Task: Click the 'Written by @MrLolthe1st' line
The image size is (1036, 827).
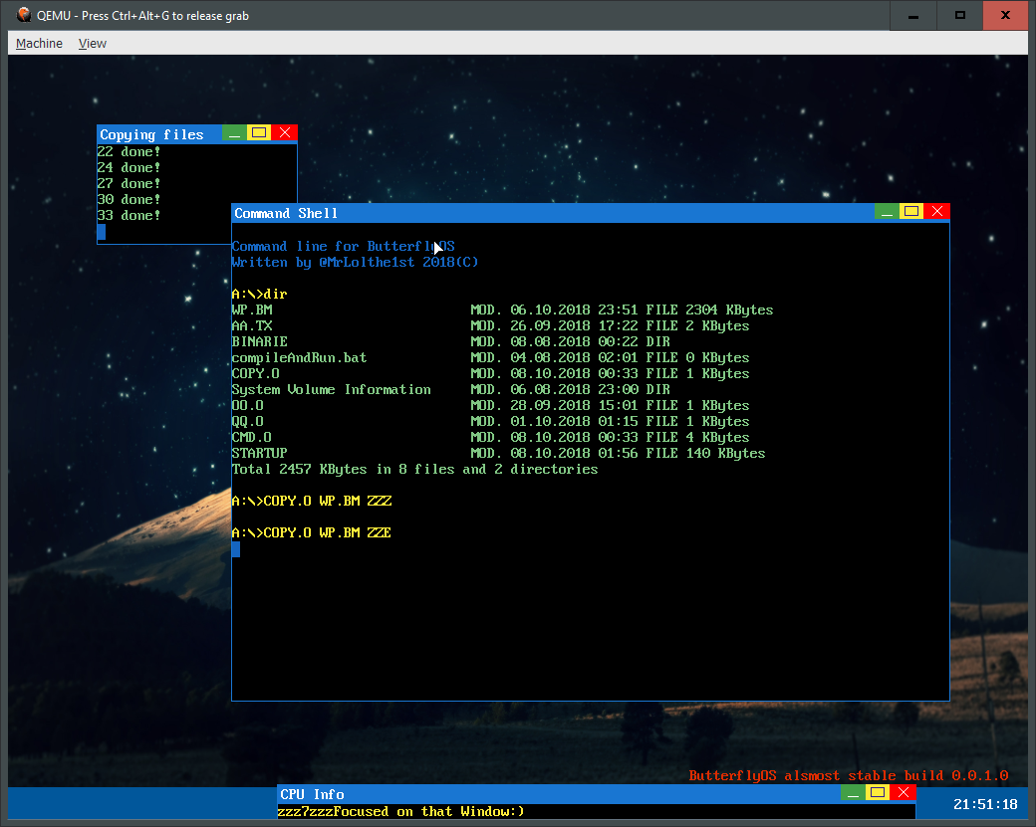Action: coord(355,262)
